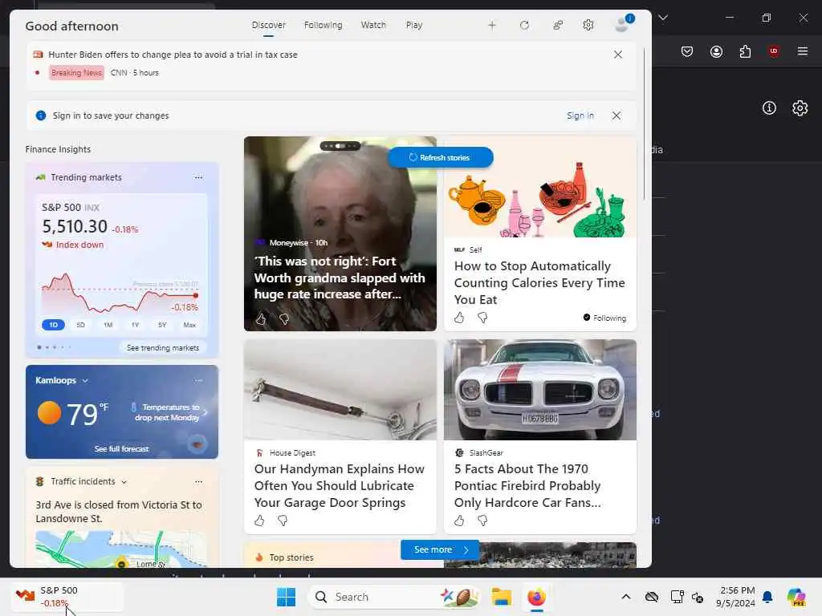Open widgets settings gear icon
Viewport: 822px width, 616px height.
[588, 25]
